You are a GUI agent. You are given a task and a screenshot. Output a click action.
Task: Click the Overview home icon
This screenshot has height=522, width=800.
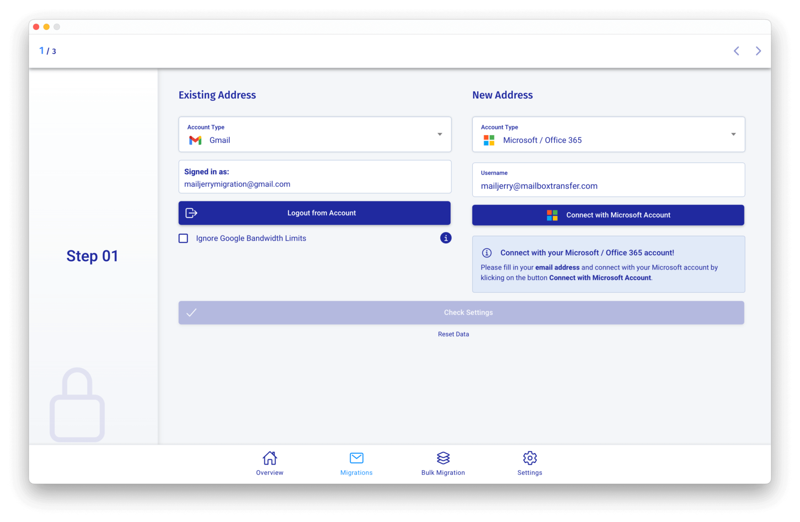click(x=270, y=458)
